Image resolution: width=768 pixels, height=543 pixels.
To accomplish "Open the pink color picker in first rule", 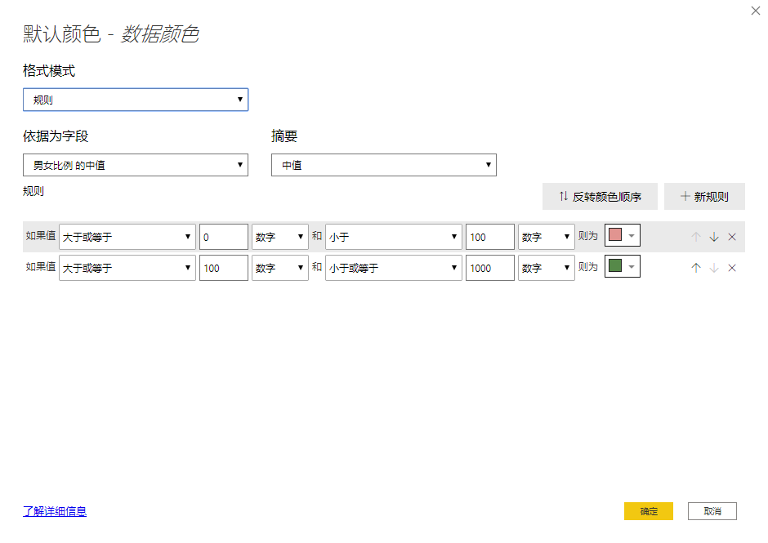I will pyautogui.click(x=623, y=236).
